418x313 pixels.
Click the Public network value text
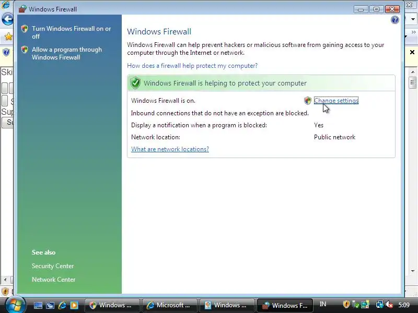click(334, 137)
